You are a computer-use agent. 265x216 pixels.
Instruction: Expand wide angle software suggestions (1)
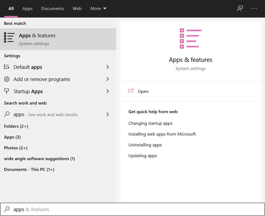point(39,159)
